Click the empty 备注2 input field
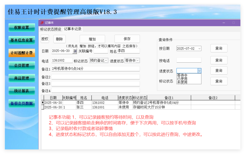 coord(96,77)
